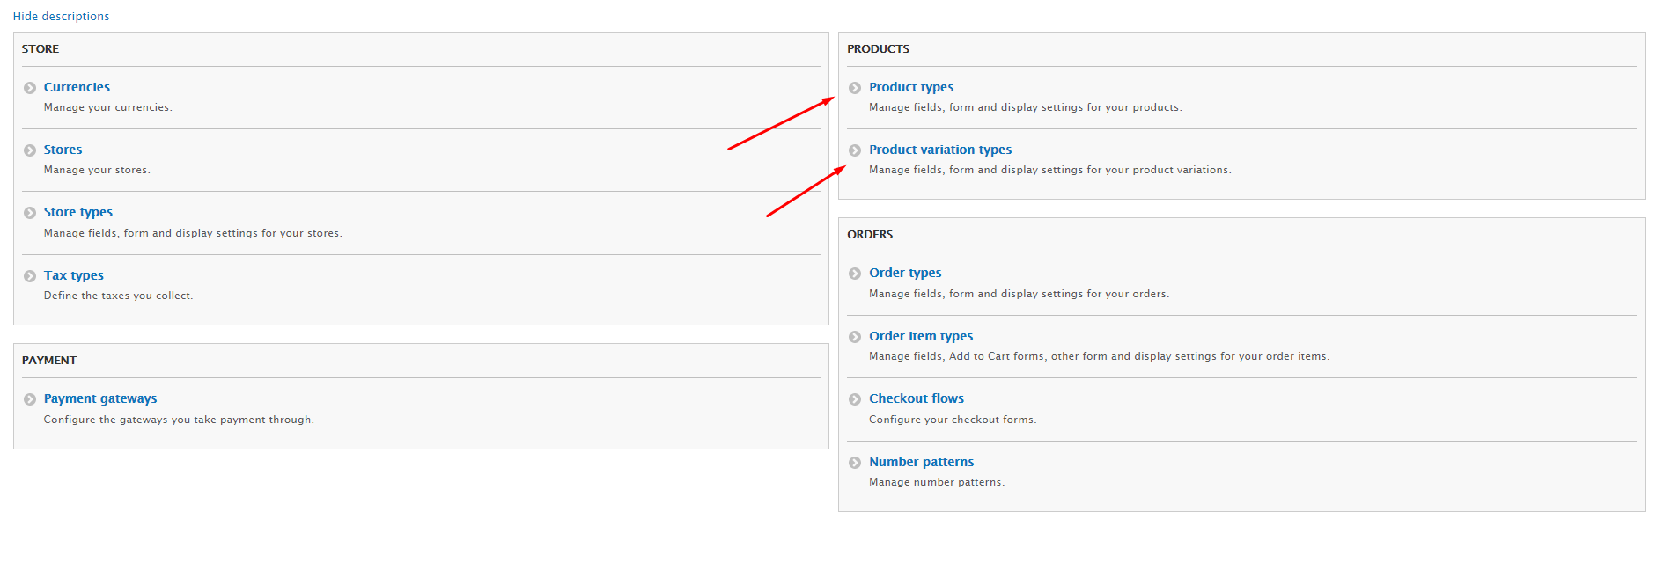
Task: Open the Stores management link
Action: pos(63,150)
